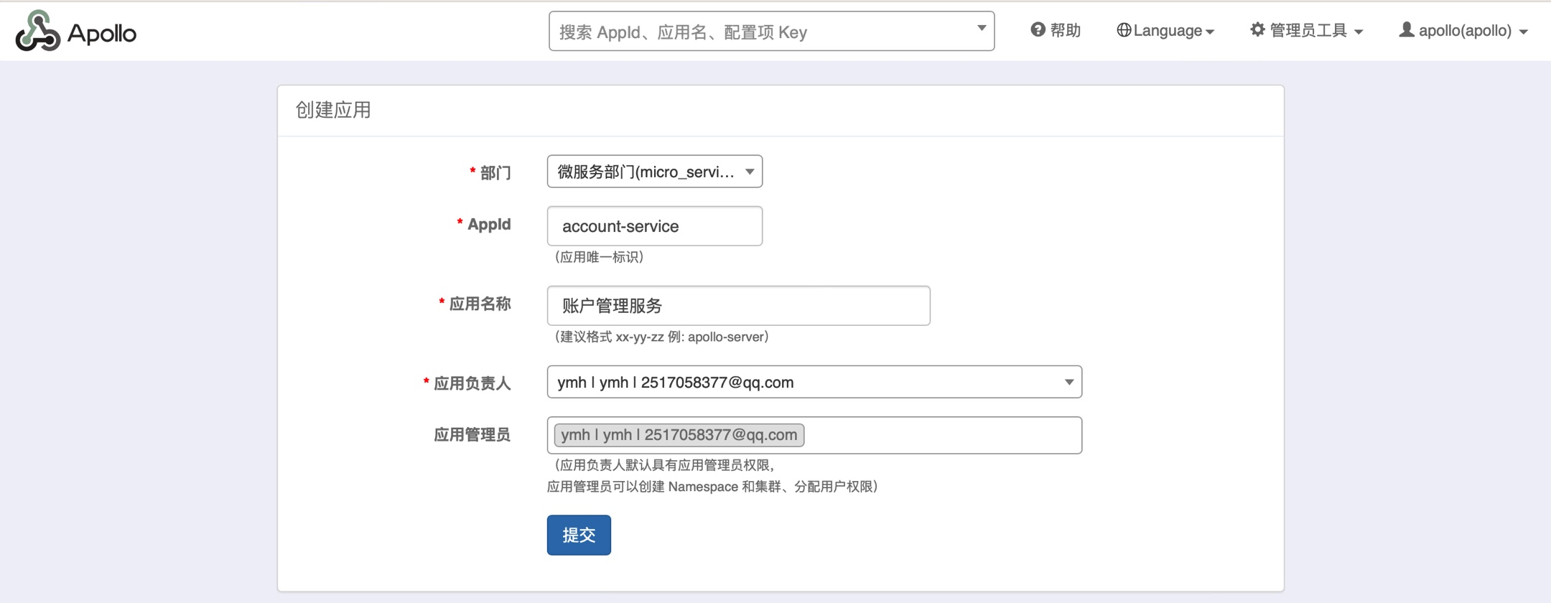Click the 应用名称 field with 账户管理服务
The image size is (1551, 603).
coord(739,306)
